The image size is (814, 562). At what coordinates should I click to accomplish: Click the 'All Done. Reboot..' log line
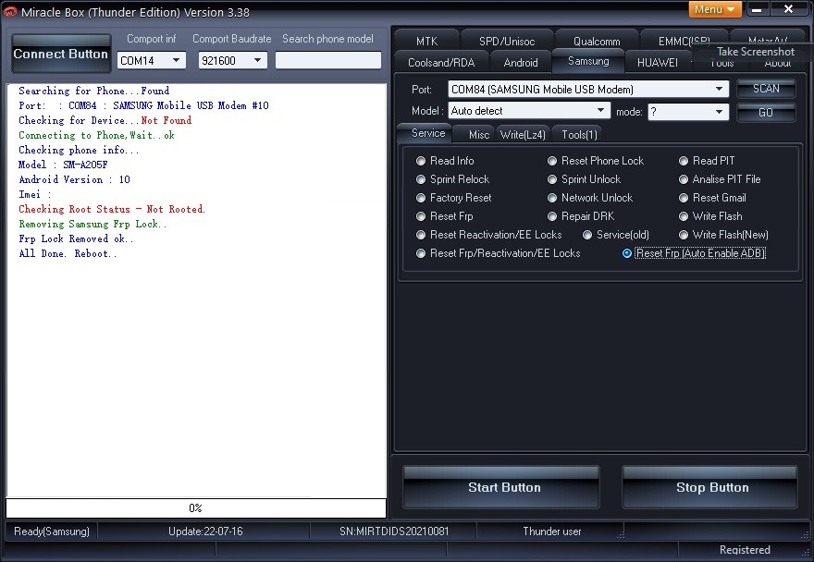pos(68,254)
